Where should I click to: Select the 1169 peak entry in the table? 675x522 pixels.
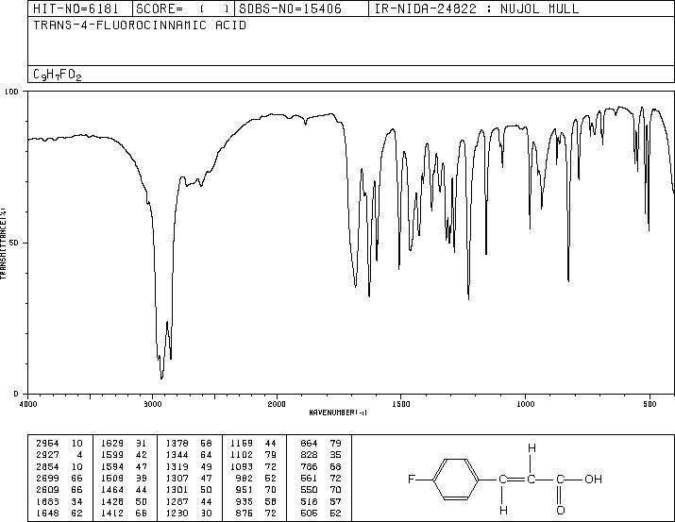pyautogui.click(x=254, y=444)
